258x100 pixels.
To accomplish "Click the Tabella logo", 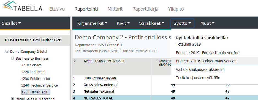I will 22,6.
